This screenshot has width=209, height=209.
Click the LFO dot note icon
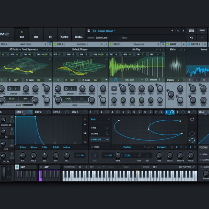coord(147,155)
